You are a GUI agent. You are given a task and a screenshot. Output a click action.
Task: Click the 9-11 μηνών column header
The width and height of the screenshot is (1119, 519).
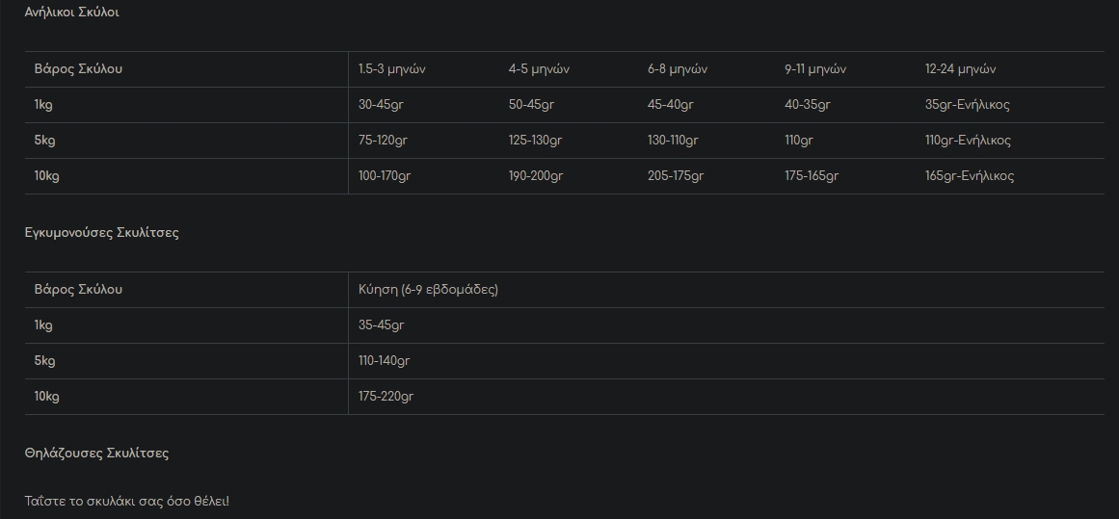tap(815, 69)
